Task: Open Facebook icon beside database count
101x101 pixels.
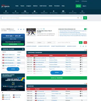Action: 18,29
